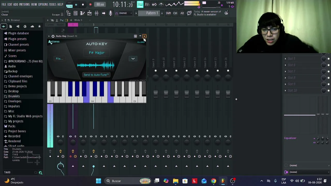331x186 pixels.
Task: Open Google Chrome from the taskbar
Action: click(x=214, y=181)
